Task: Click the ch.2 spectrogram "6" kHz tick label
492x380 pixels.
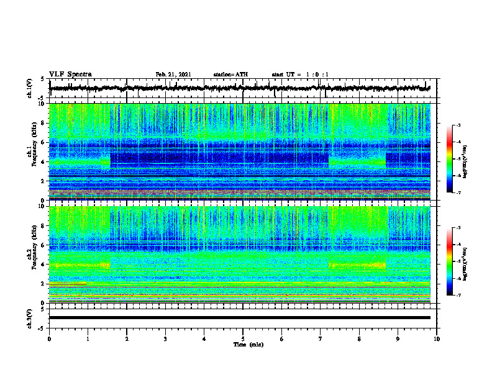Action: point(43,245)
